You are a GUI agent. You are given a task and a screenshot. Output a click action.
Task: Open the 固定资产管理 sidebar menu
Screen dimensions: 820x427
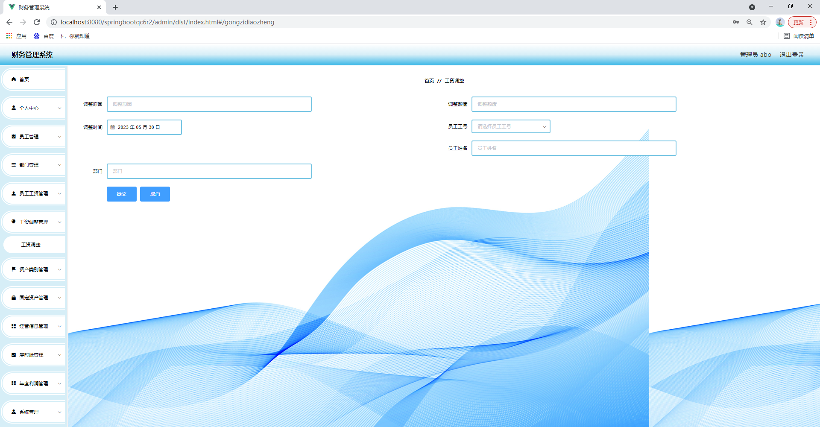coord(34,298)
